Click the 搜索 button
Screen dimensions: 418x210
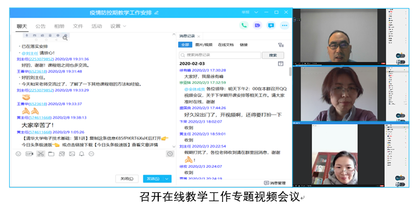tap(273, 55)
